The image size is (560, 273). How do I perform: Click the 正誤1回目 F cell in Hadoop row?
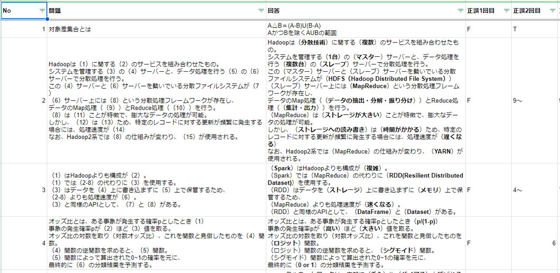(488, 100)
